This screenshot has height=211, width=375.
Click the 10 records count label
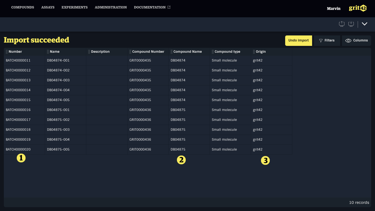tap(359, 202)
